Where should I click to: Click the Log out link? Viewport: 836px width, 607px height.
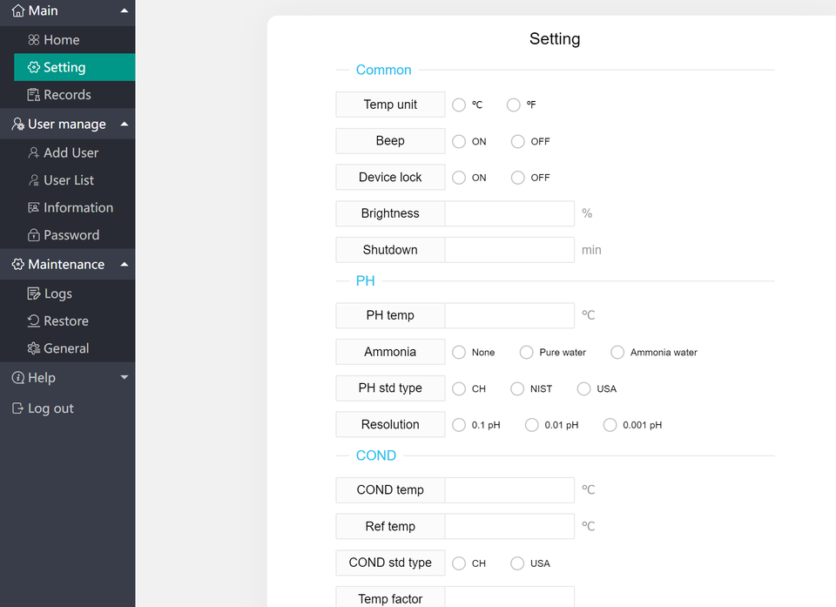pyautogui.click(x=43, y=408)
